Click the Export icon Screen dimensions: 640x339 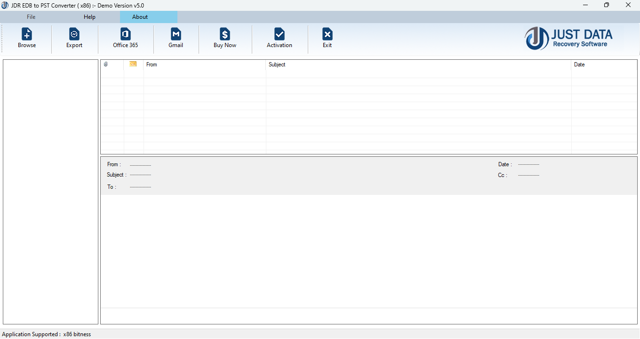click(x=74, y=38)
